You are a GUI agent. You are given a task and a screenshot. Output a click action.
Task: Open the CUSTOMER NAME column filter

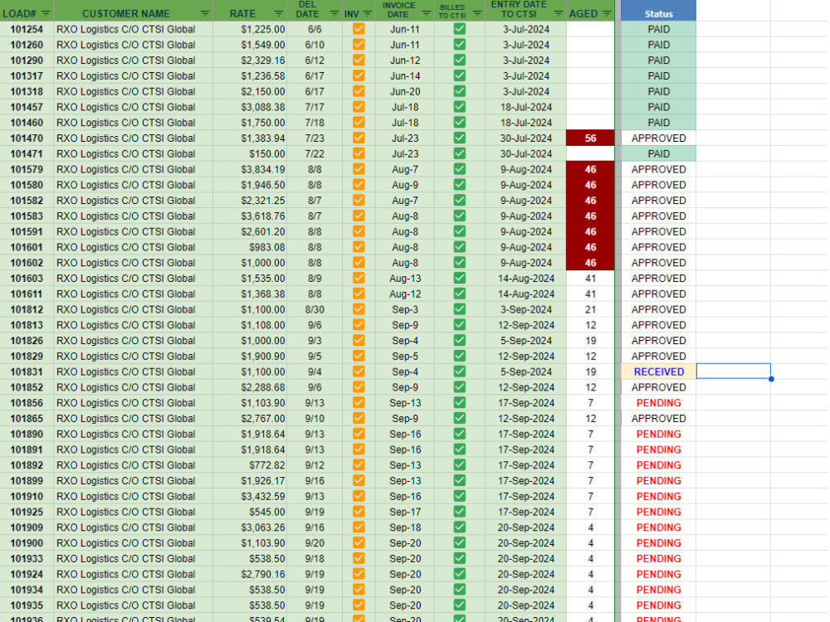[205, 14]
